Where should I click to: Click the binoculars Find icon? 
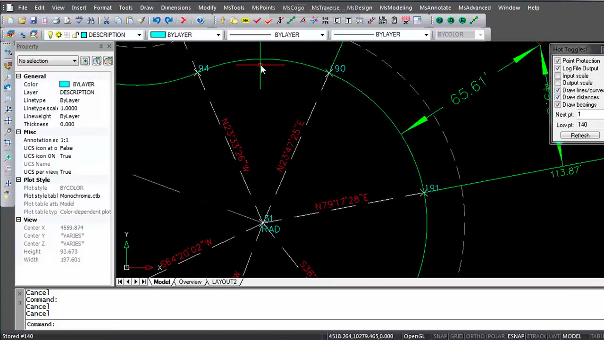(91, 21)
